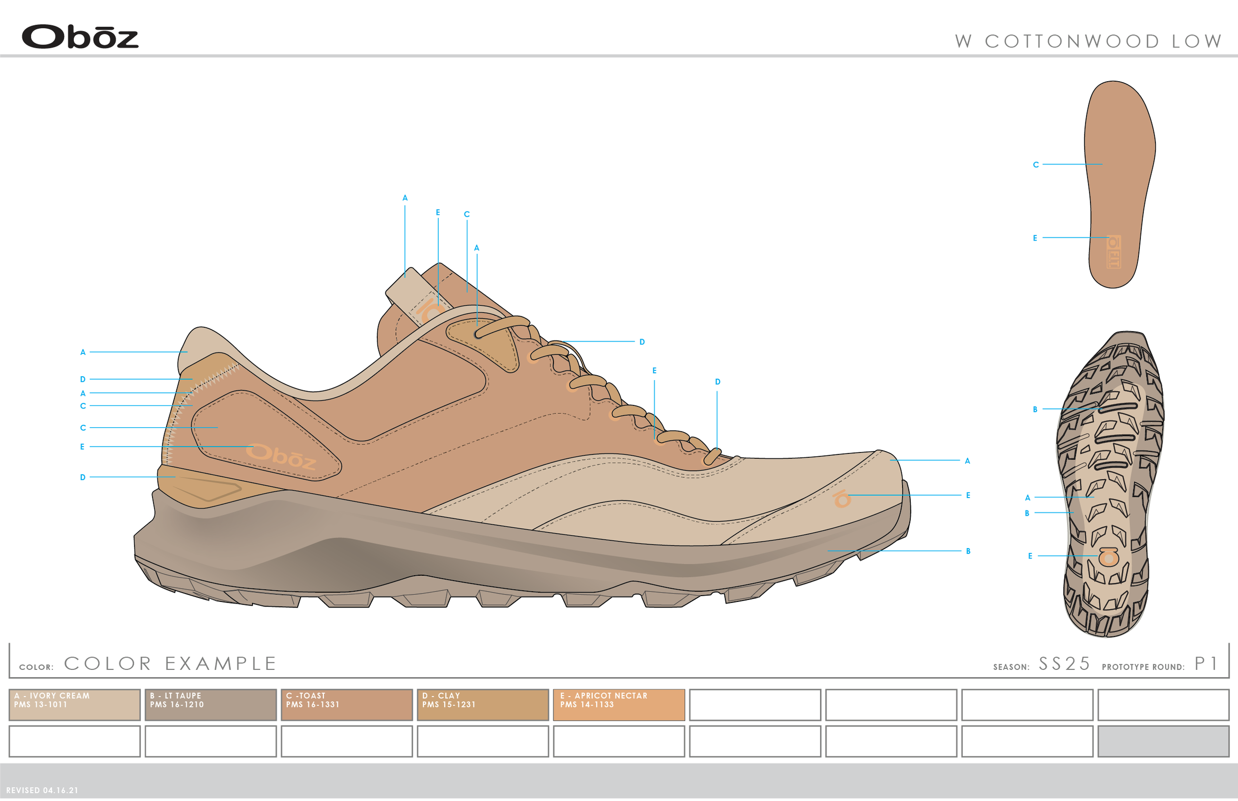Click the COLOR EXAMPLE label
Screen dimensions: 1238x801
click(169, 663)
